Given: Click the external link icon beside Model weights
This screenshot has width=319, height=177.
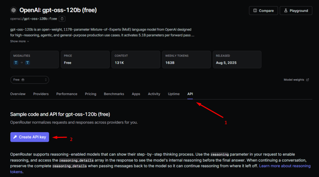Looking at the screenshot, I should [307, 80].
